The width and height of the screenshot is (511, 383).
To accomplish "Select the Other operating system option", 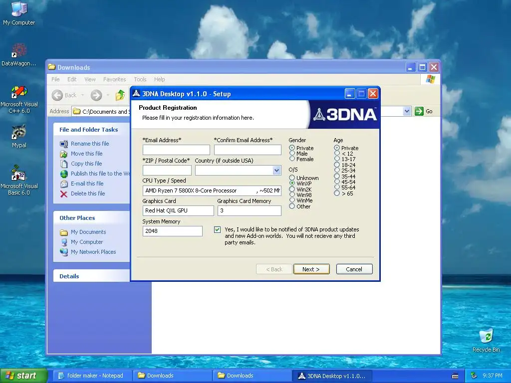I will click(x=292, y=206).
